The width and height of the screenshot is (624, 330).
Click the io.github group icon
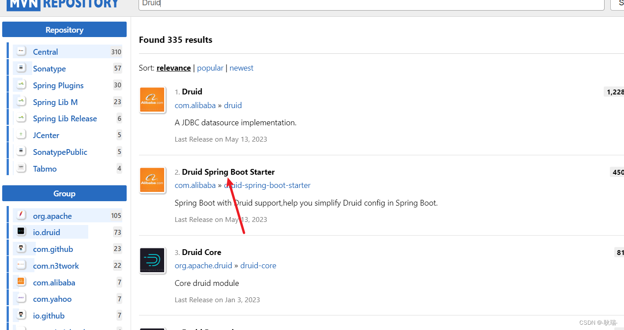point(21,315)
